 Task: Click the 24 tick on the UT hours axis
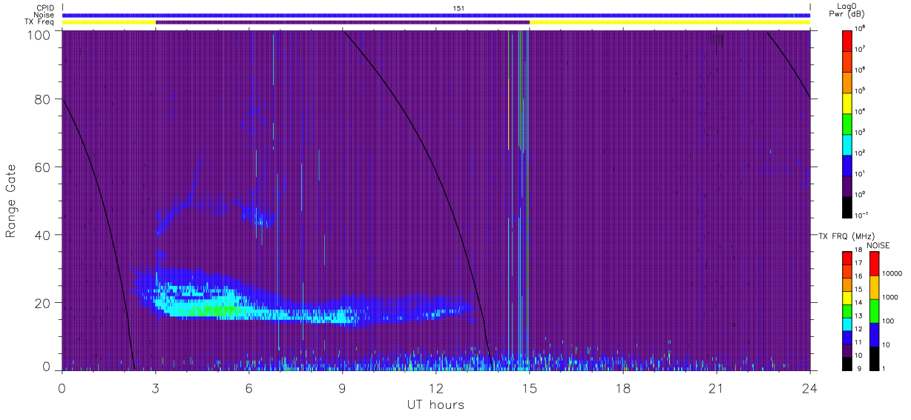coord(810,387)
